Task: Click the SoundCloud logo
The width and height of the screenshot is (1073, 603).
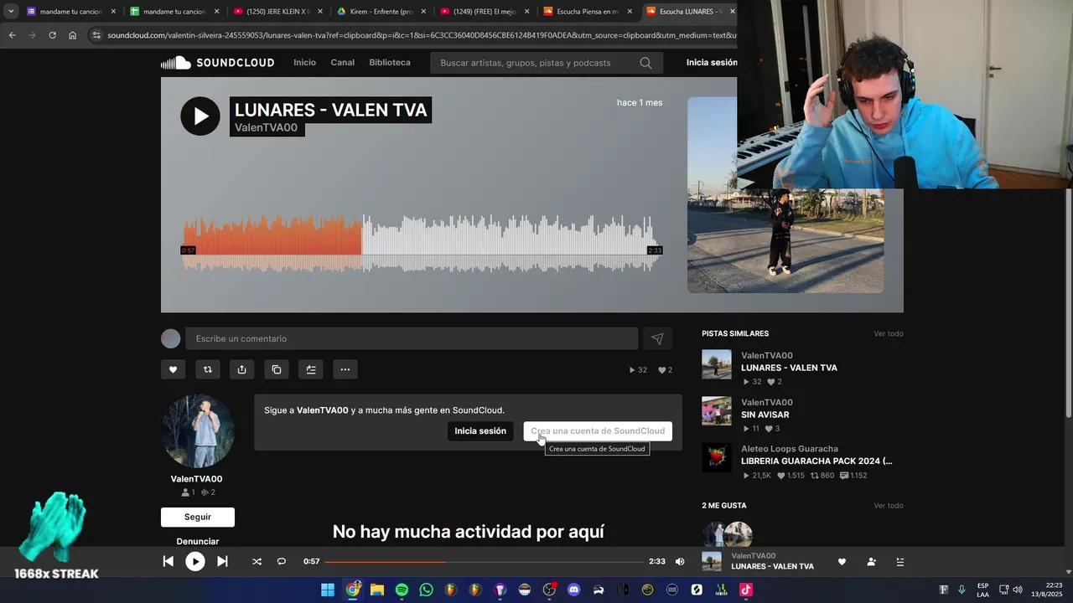Action: point(218,63)
